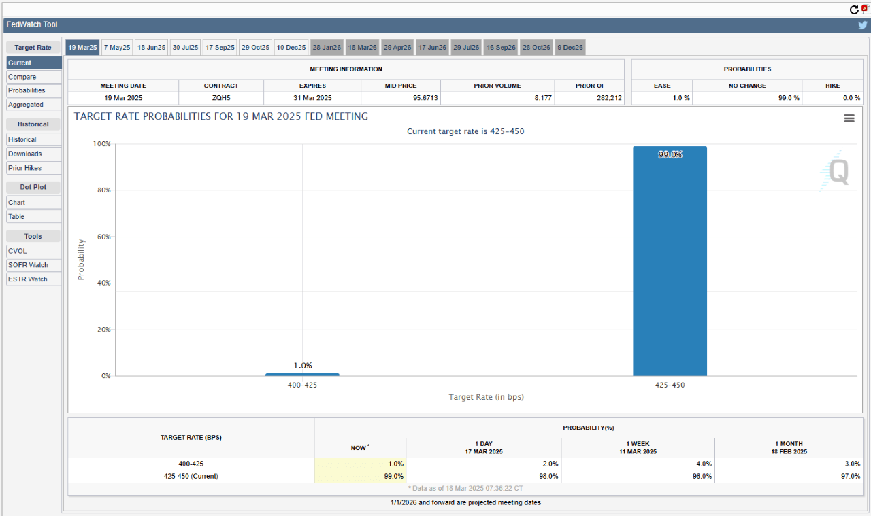Screen dimensions: 871x516
Task: Open the chart hamburger menu
Action: point(849,118)
